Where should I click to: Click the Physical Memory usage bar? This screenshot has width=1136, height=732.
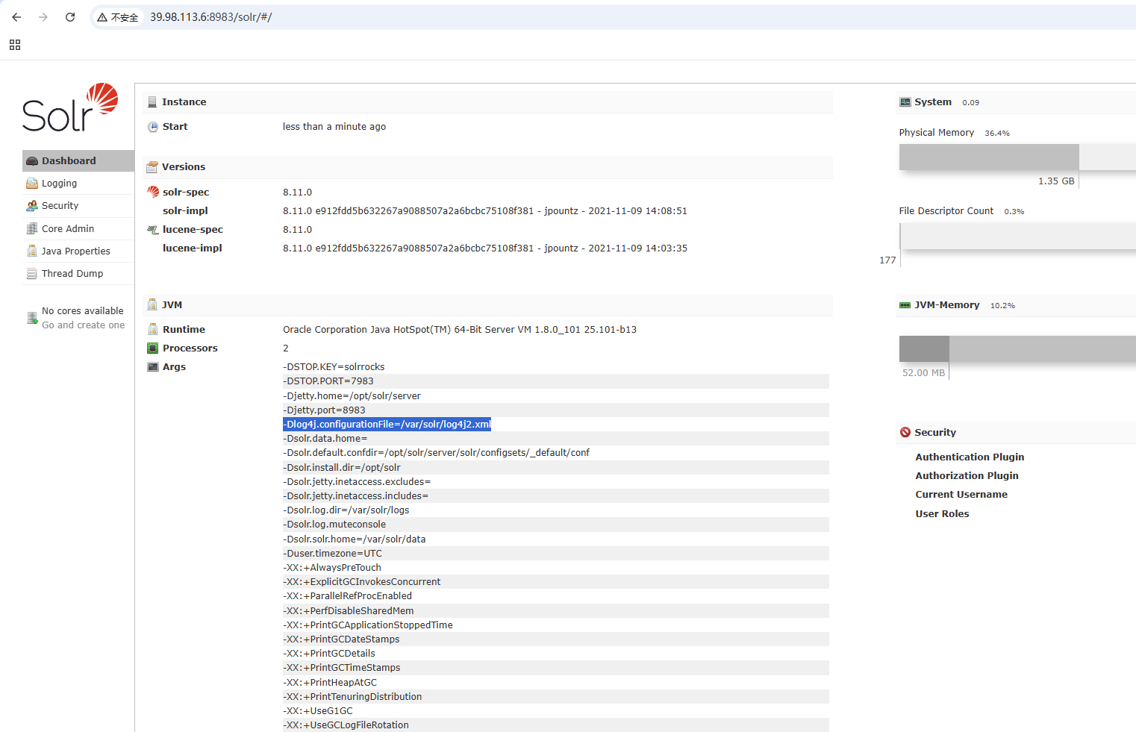988,157
